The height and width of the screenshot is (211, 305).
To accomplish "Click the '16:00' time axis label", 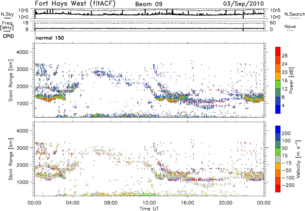I will [x=187, y=203].
